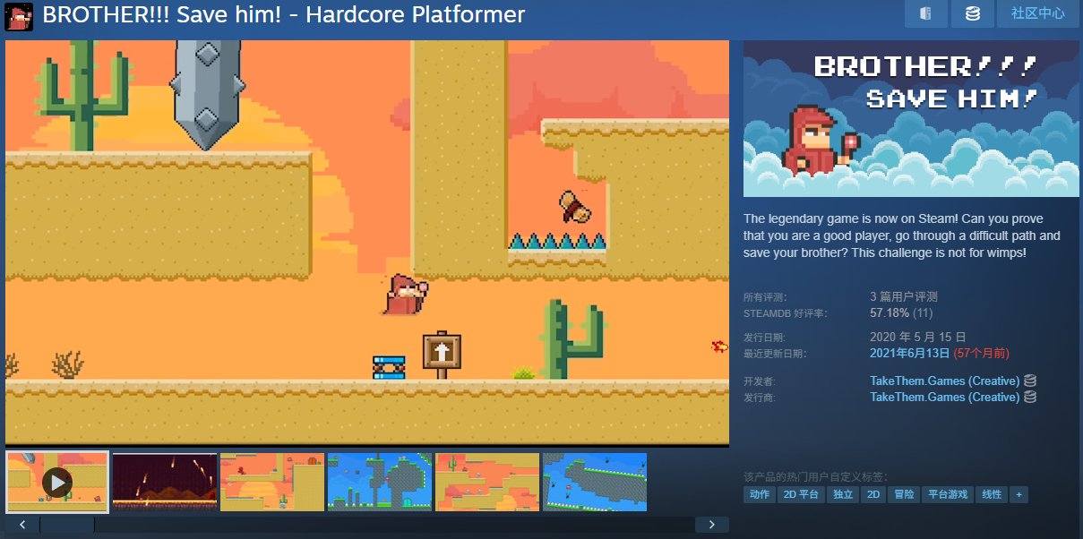The image size is (1083, 539).
Task: Click the 开发者 label
Action: click(x=760, y=381)
